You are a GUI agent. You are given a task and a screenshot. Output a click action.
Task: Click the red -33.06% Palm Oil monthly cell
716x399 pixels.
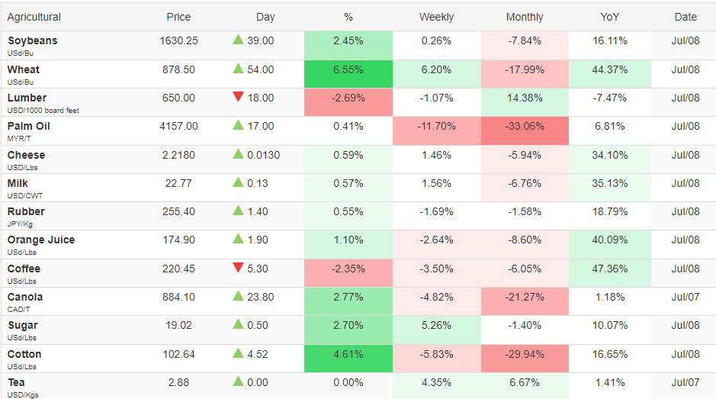525,130
